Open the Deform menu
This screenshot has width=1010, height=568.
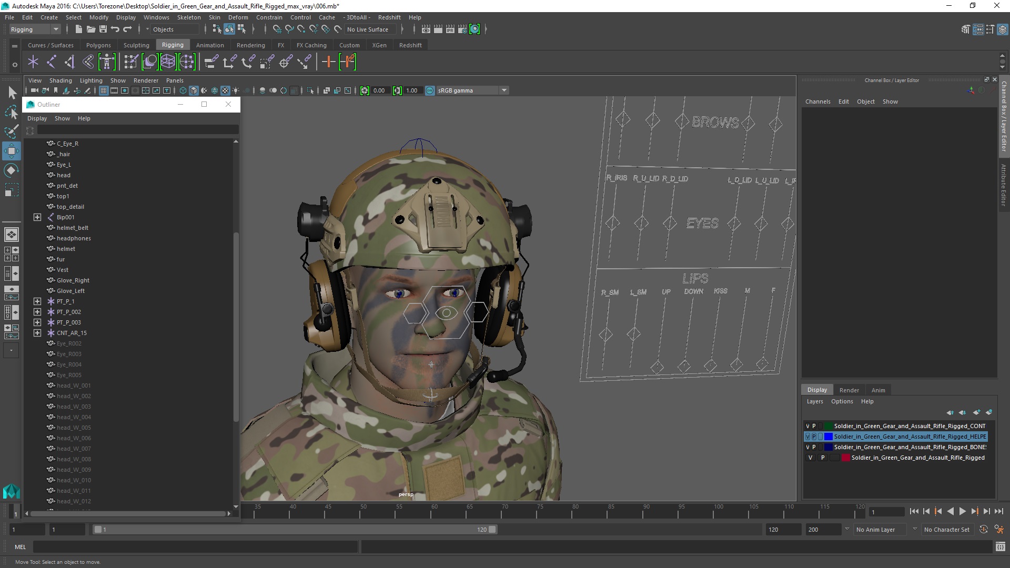tap(238, 17)
